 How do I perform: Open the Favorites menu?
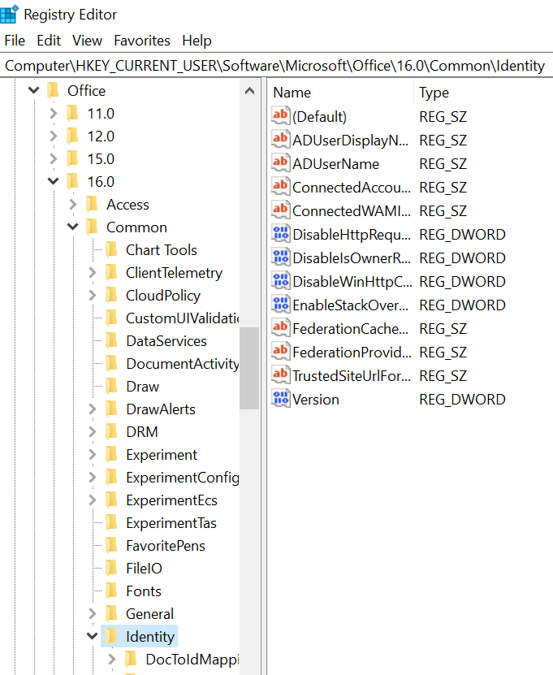click(142, 41)
